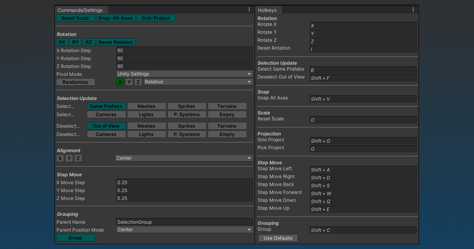Select Same Prefabs option

point(107,106)
